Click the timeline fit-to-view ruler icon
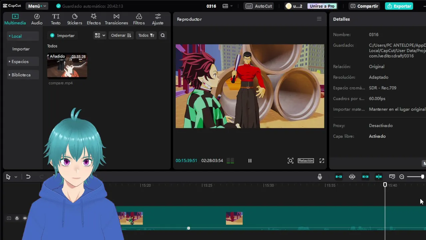 point(392,177)
